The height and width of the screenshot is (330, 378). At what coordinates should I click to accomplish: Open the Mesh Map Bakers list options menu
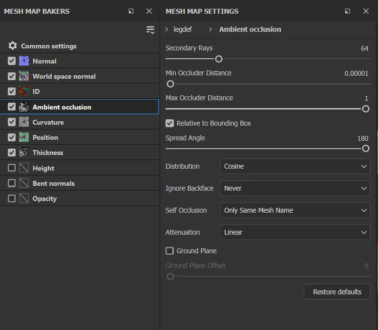(x=150, y=30)
